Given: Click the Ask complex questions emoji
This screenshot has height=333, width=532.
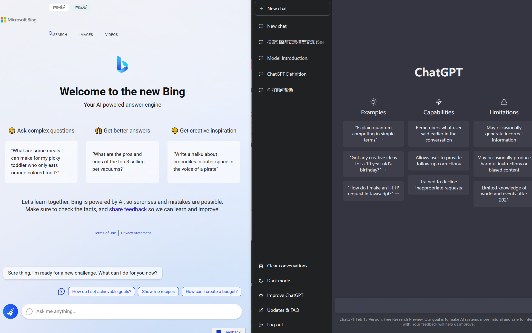Looking at the screenshot, I should click(x=12, y=131).
